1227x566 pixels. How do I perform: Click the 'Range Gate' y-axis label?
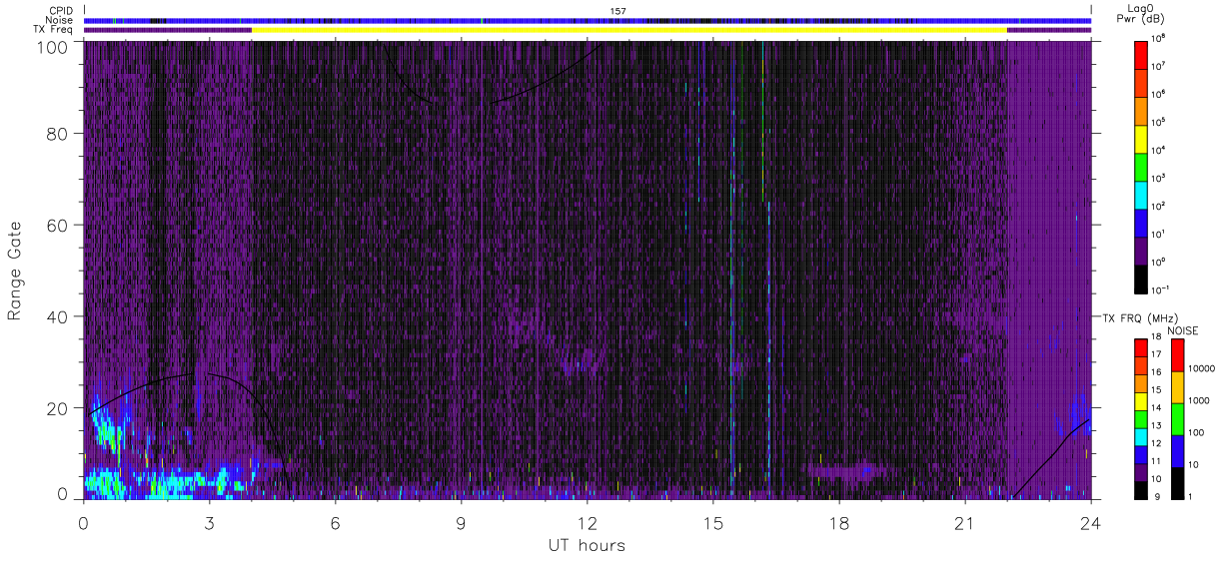(x=16, y=269)
